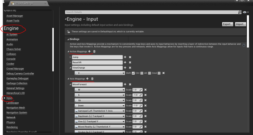Remove the V key binding from ViewChange

point(163,73)
